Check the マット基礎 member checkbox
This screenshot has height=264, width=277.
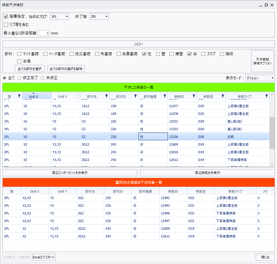(x=19, y=54)
